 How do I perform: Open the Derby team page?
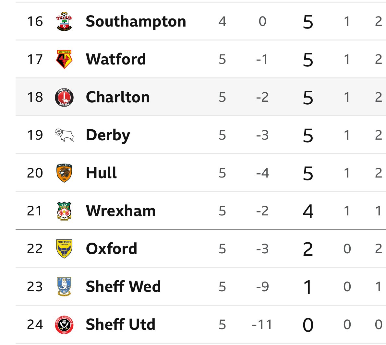[x=108, y=135]
